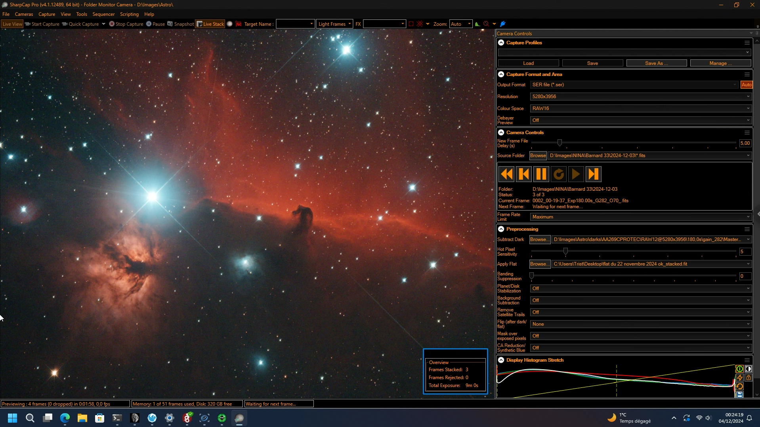This screenshot has height=427, width=760.
Task: Click Start Capture in the toolbar
Action: click(42, 24)
